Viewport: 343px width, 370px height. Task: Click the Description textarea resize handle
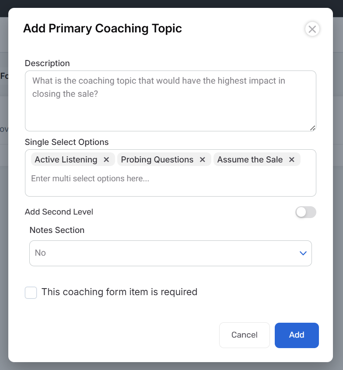pyautogui.click(x=312, y=128)
